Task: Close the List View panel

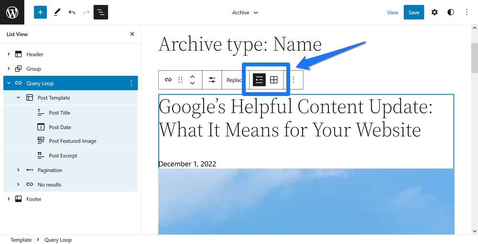Action: (132, 34)
